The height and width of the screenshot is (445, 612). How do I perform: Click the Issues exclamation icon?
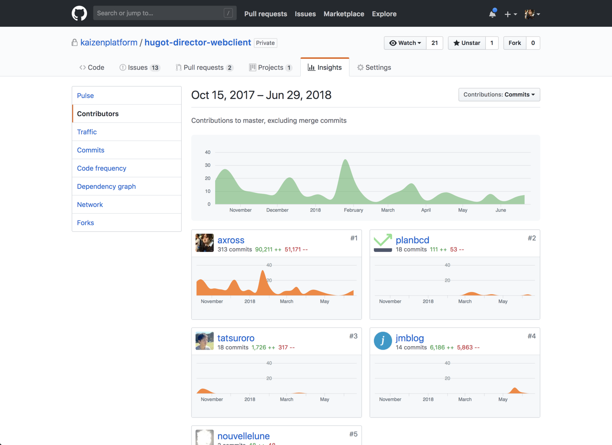click(x=123, y=67)
